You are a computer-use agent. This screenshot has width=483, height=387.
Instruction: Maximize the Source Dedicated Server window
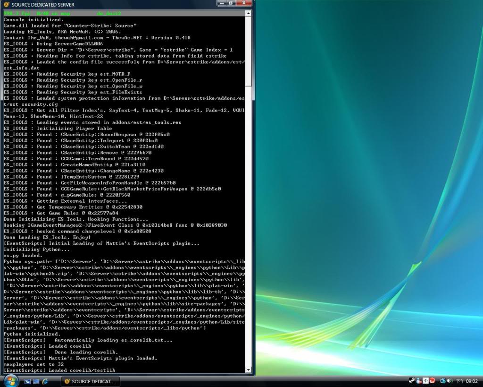231,3
